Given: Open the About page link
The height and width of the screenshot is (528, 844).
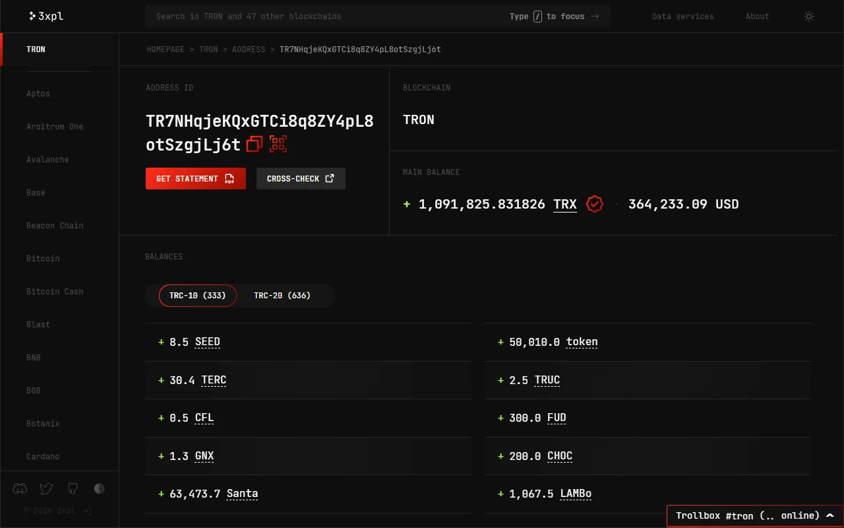Looking at the screenshot, I should [758, 16].
